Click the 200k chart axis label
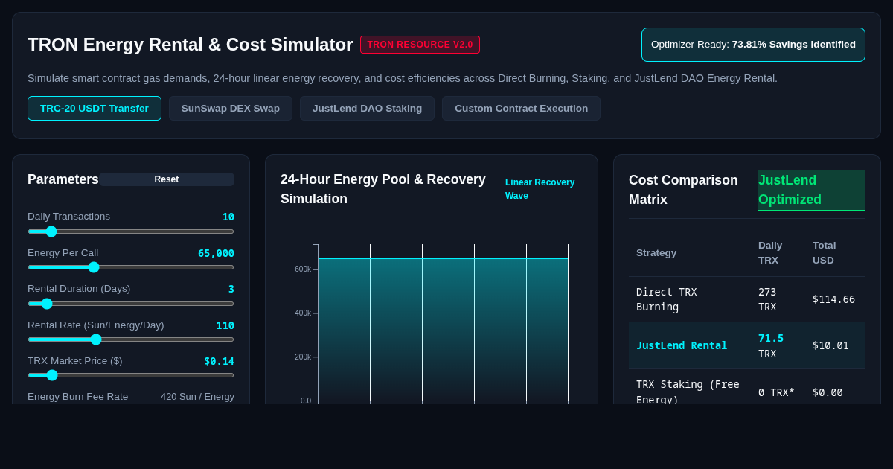Viewport: 893px width, 469px height. coord(303,357)
